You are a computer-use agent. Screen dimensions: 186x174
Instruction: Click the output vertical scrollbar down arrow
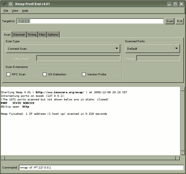(x=183, y=153)
